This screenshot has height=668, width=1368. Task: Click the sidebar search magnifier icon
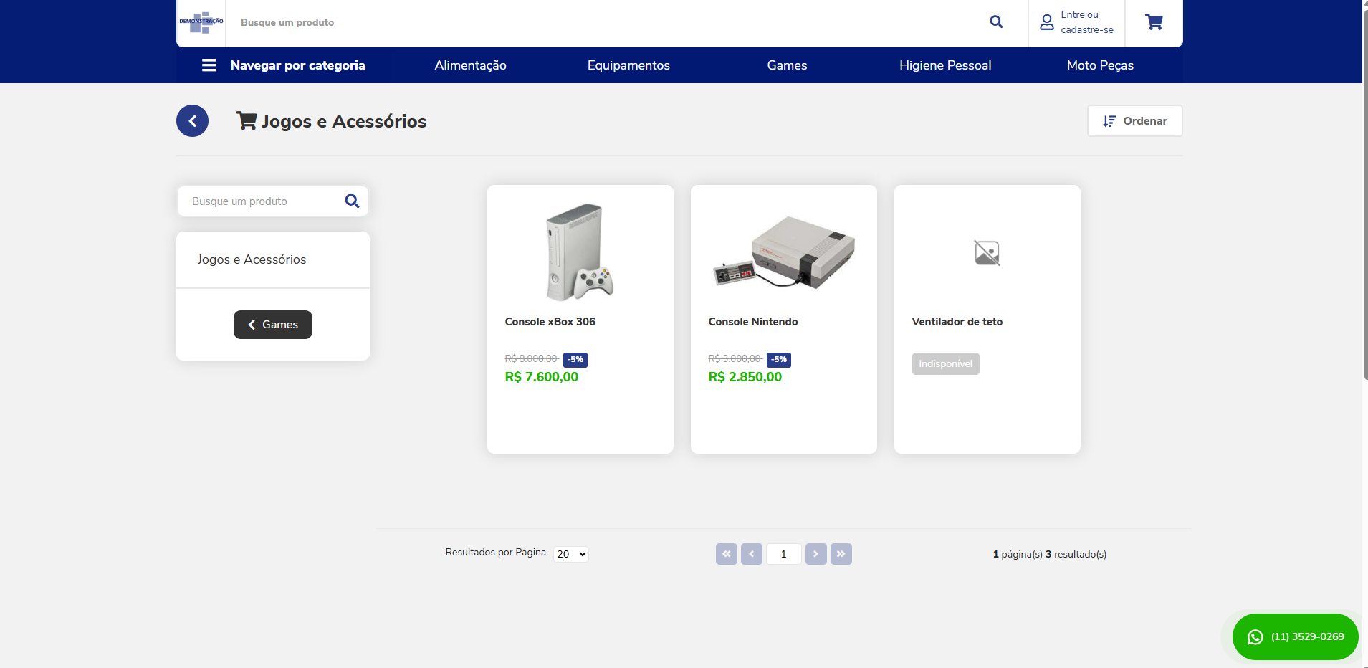[x=352, y=201]
